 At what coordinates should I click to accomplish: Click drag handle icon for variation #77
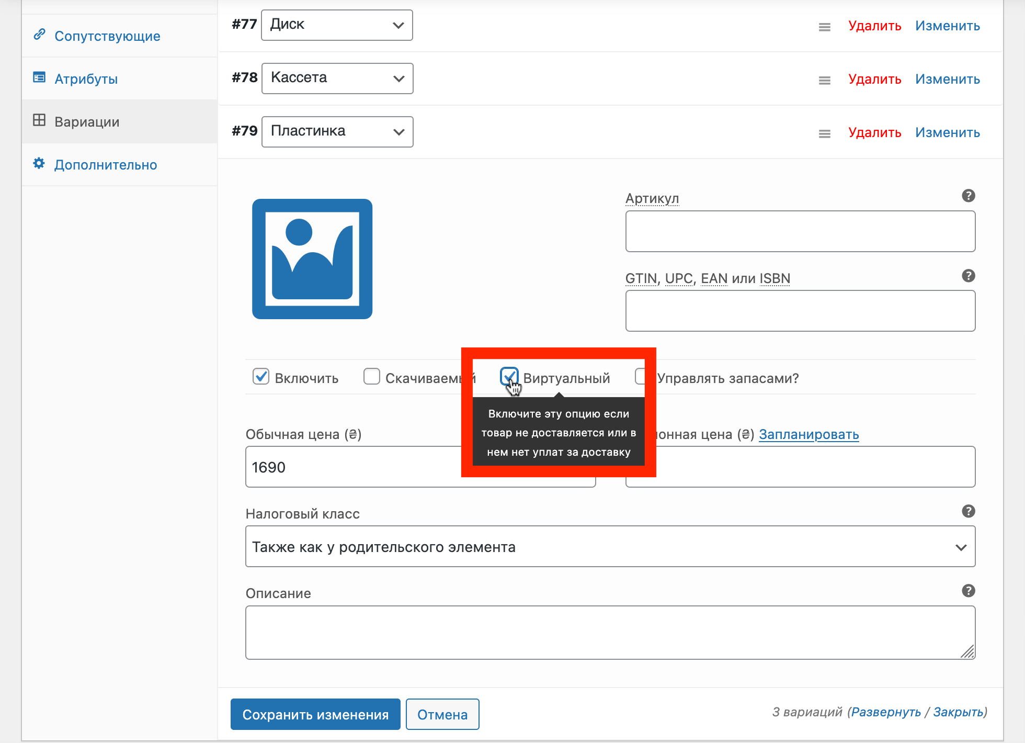[x=825, y=27]
